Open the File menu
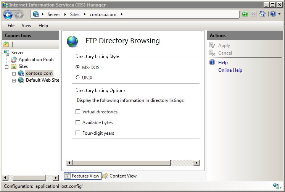This screenshot has height=192, width=285. click(11, 26)
